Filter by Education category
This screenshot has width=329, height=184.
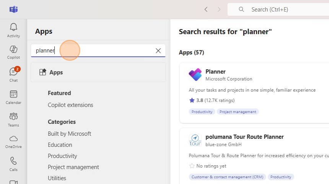click(60, 145)
